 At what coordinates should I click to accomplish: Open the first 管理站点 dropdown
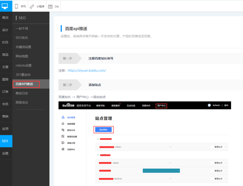pos(218,147)
